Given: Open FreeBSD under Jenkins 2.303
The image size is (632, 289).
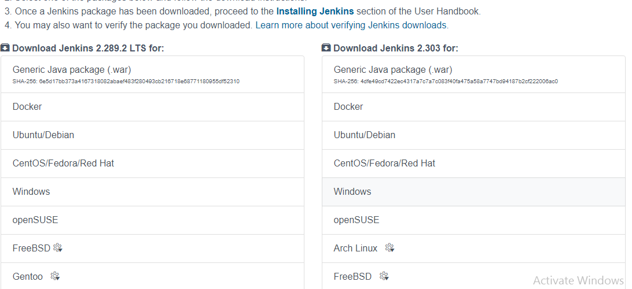Looking at the screenshot, I should click(473, 276).
